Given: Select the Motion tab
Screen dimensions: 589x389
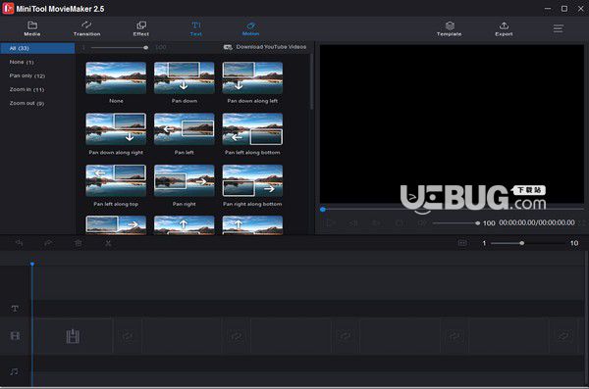Looking at the screenshot, I should click(250, 28).
